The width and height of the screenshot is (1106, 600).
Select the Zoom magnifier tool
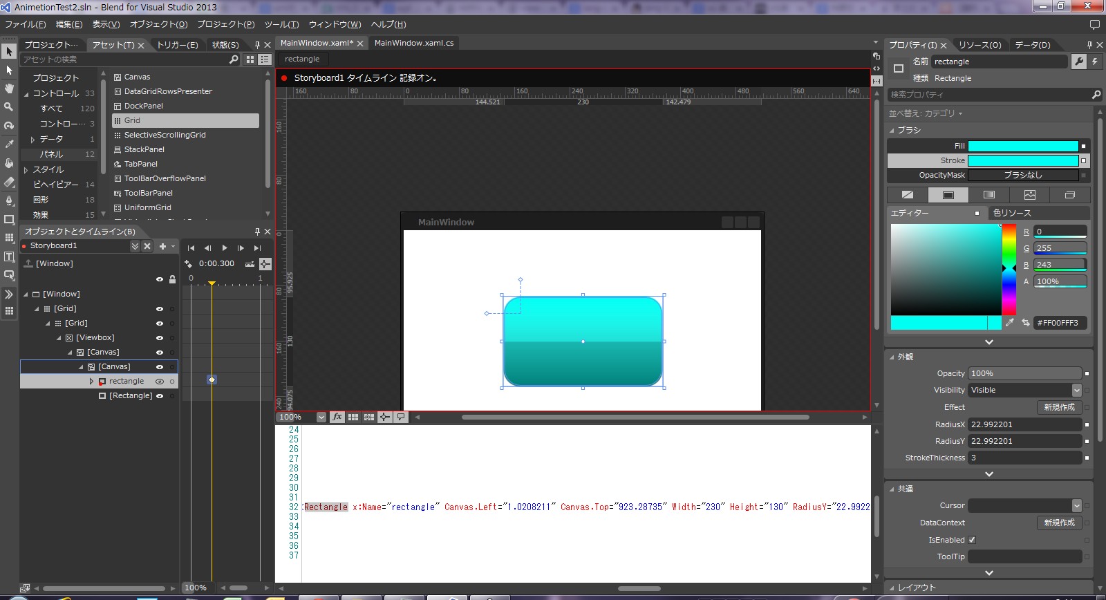point(9,107)
